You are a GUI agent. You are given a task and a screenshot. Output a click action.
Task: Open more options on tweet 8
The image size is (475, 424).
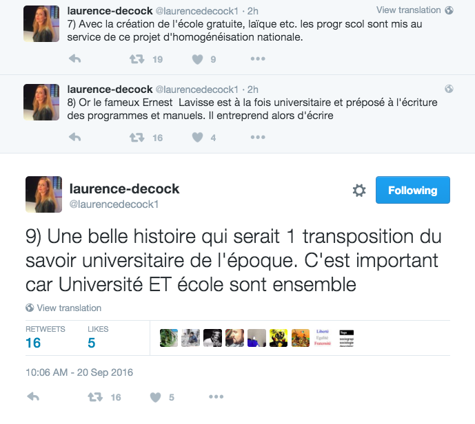[258, 137]
